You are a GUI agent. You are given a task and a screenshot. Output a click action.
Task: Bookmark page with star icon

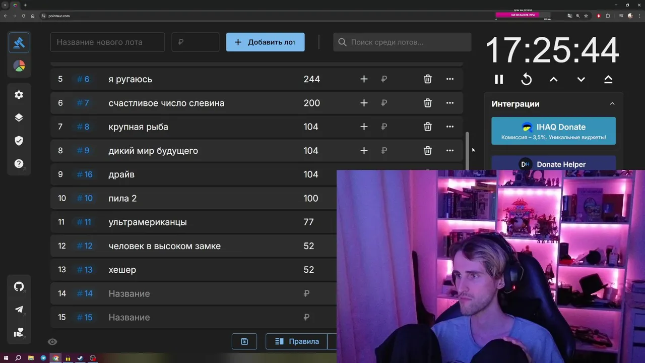click(x=587, y=16)
